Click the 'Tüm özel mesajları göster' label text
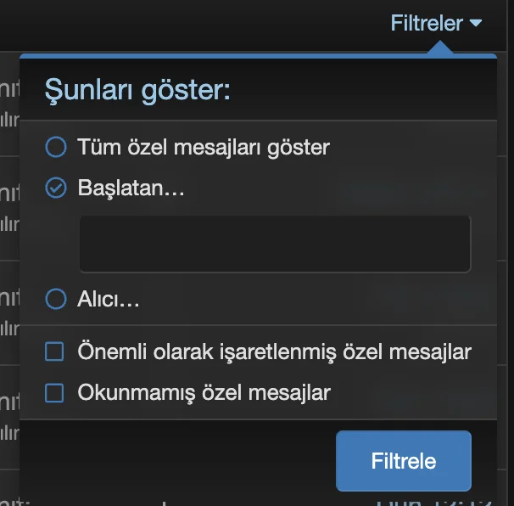514x506 pixels. [203, 148]
